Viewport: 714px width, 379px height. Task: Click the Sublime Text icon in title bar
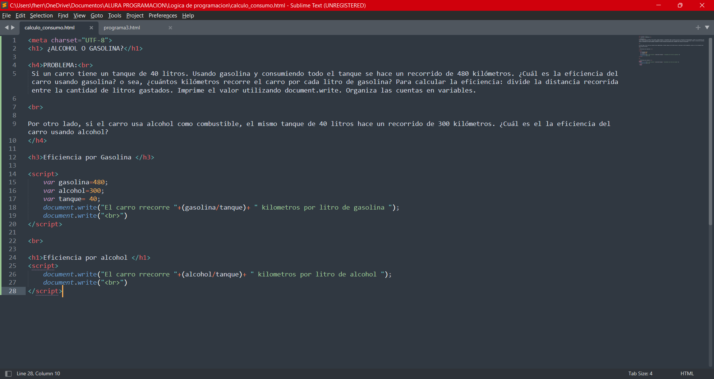[4, 5]
